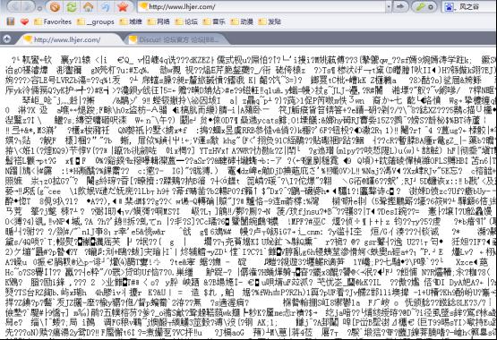Click the red heart icon on the favorites bar
The width and height of the screenshot is (497, 340).
point(24,21)
